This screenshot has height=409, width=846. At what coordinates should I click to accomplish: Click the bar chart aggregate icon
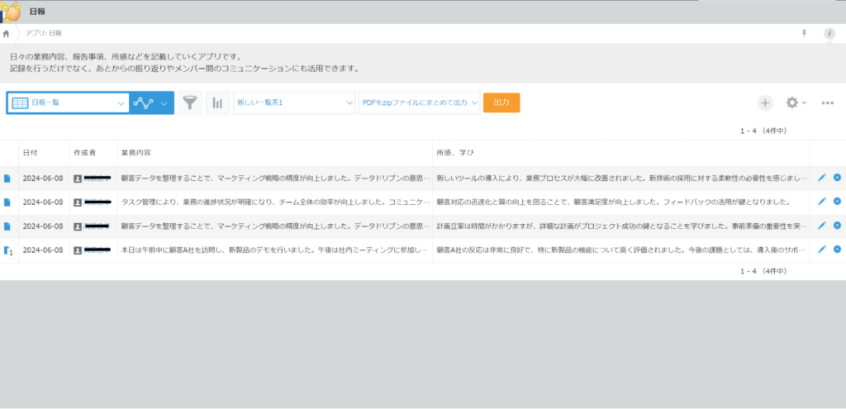pyautogui.click(x=217, y=102)
